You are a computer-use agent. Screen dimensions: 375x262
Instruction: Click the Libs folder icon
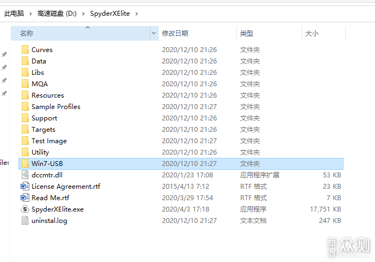pyautogui.click(x=25, y=72)
